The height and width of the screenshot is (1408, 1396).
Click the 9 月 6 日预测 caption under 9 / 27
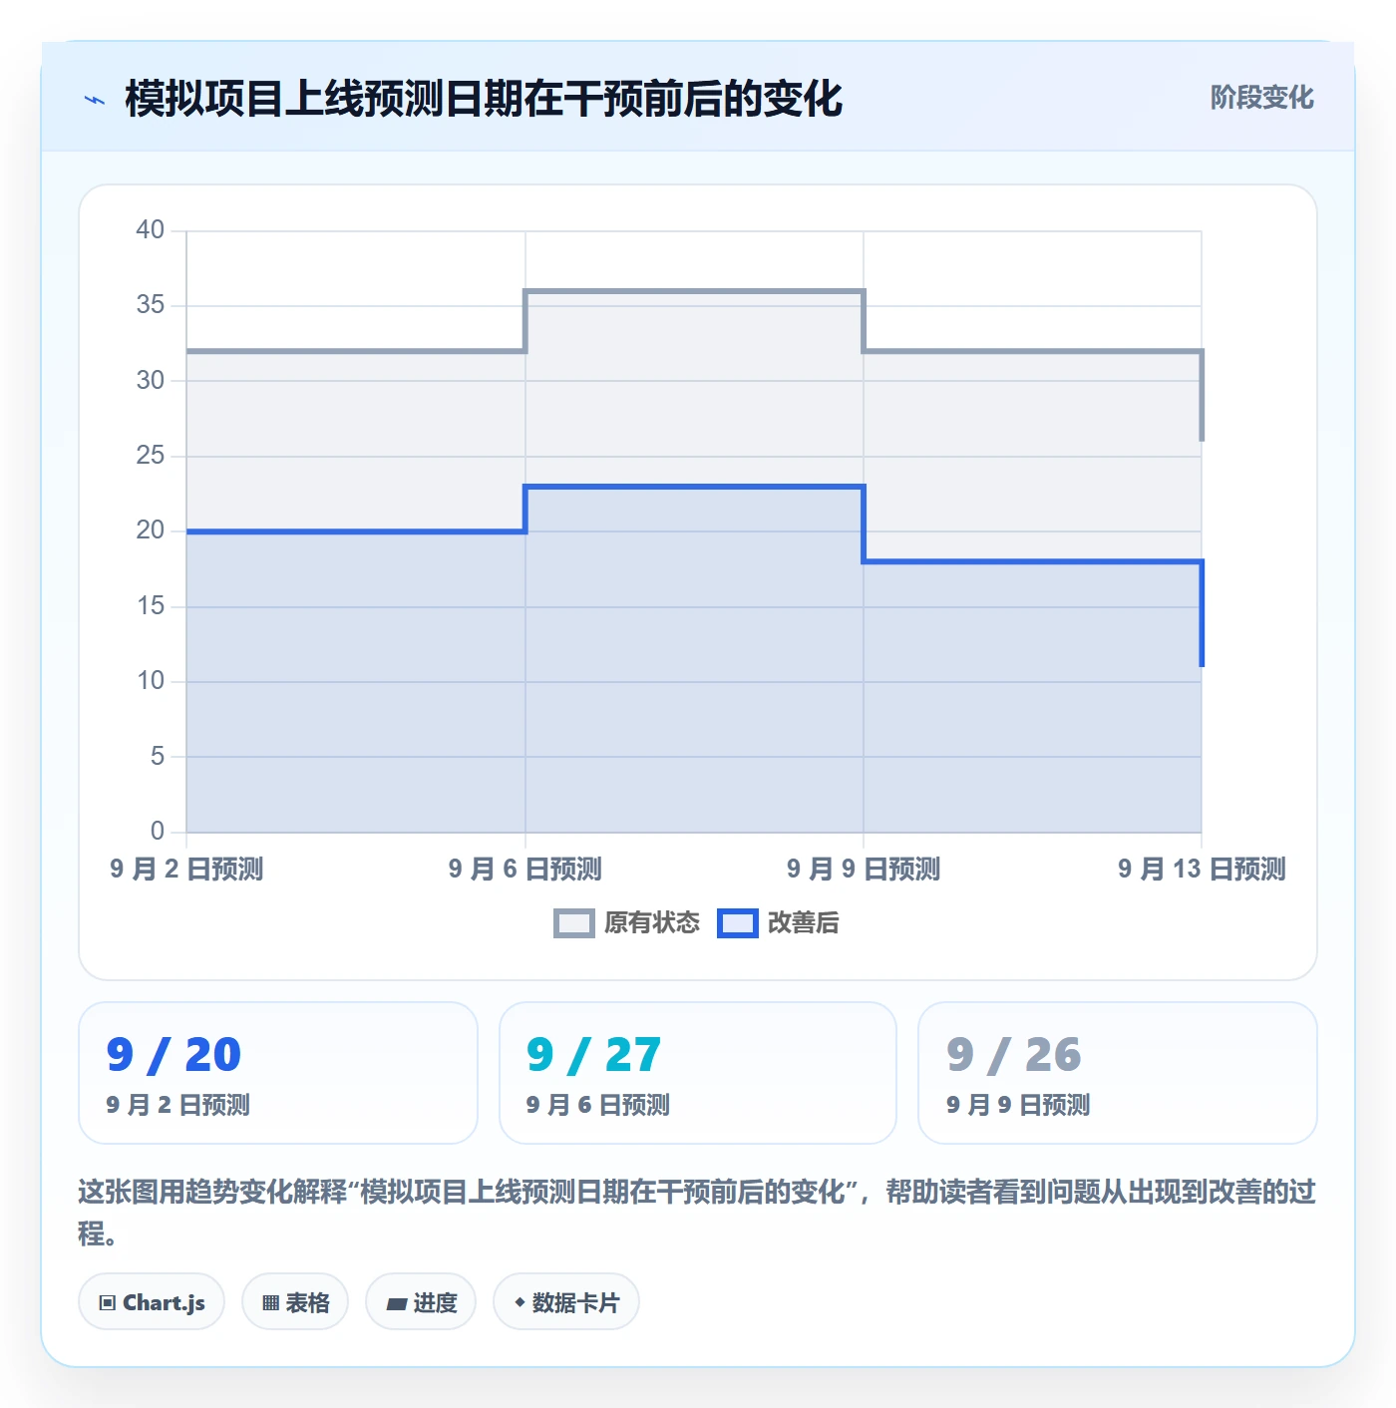(598, 1105)
